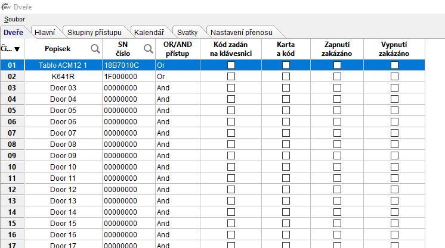This screenshot has width=445, height=248.
Task: Open the Soubor menu
Action: coord(14,19)
